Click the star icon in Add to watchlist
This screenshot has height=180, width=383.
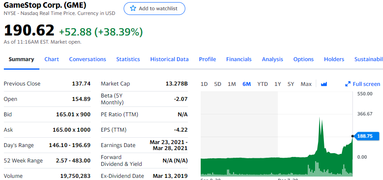(133, 9)
